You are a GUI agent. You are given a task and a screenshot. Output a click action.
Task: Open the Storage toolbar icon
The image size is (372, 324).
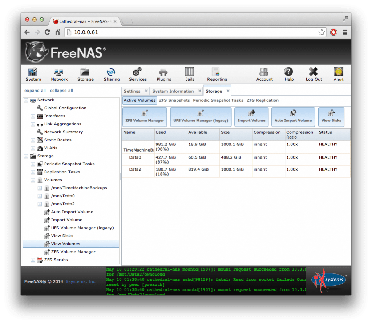pos(85,74)
